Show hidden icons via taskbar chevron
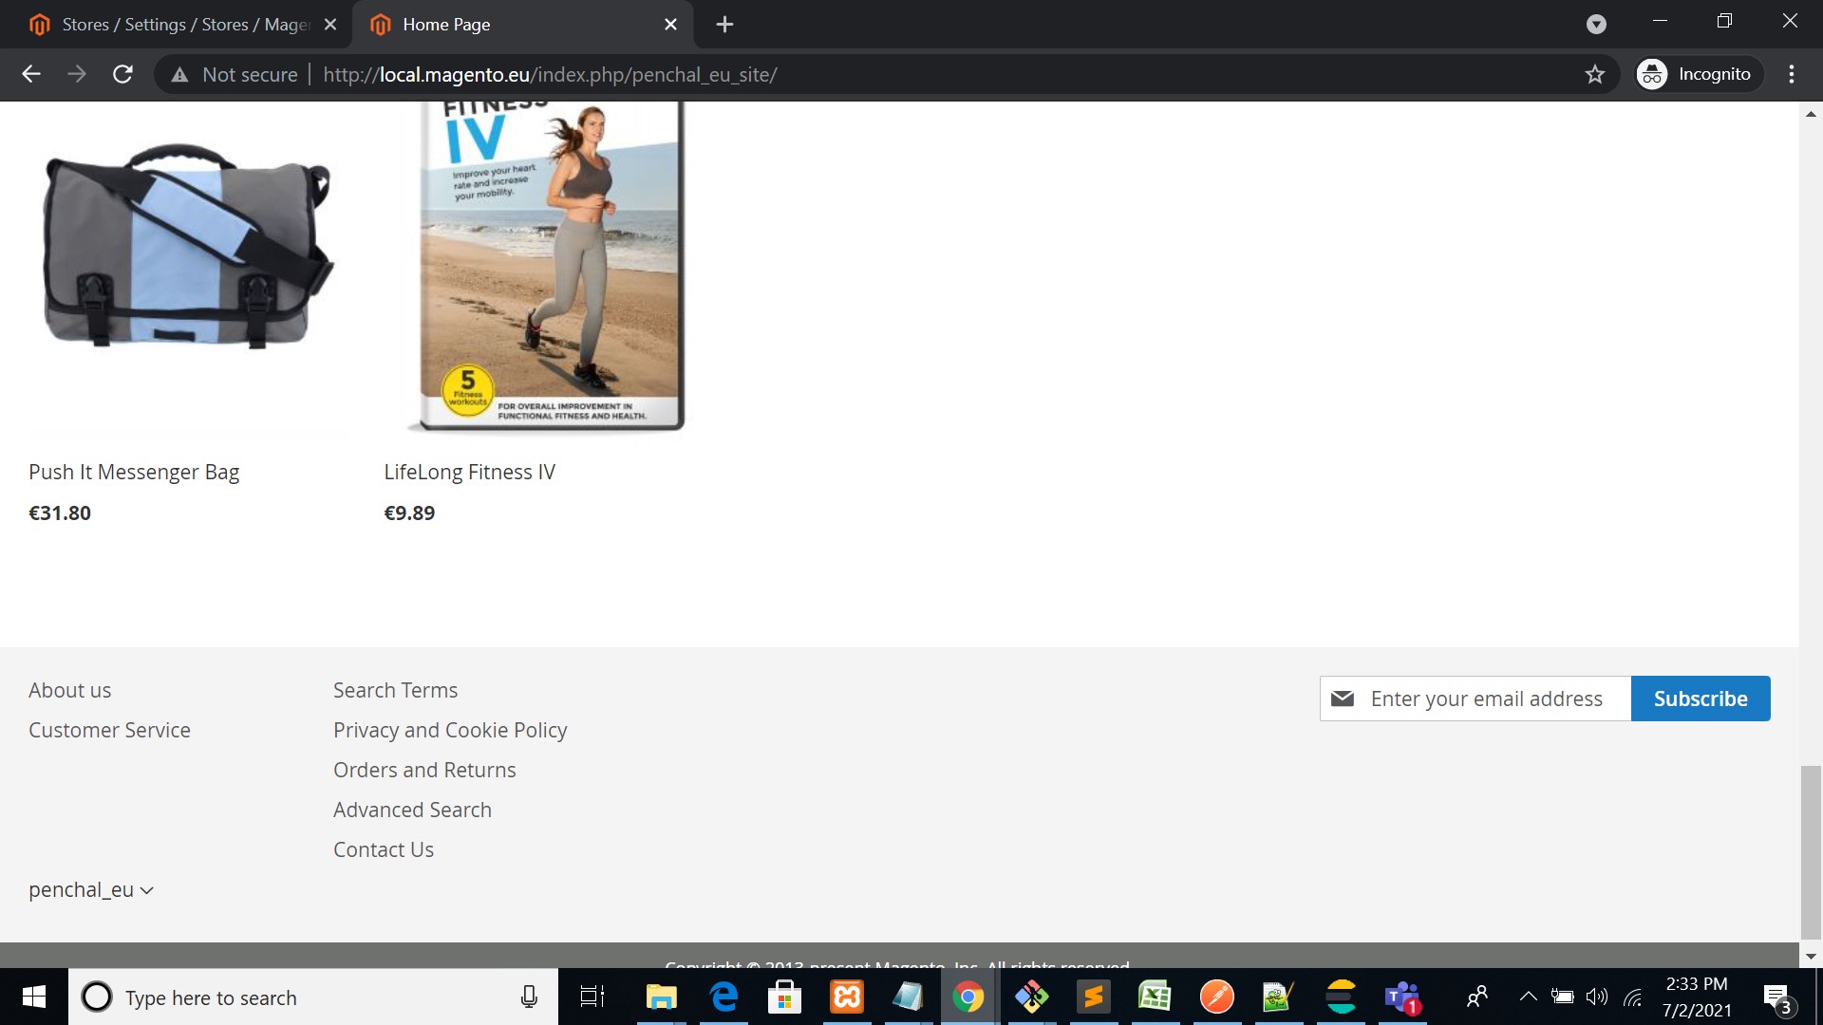The height and width of the screenshot is (1025, 1823). (1529, 997)
